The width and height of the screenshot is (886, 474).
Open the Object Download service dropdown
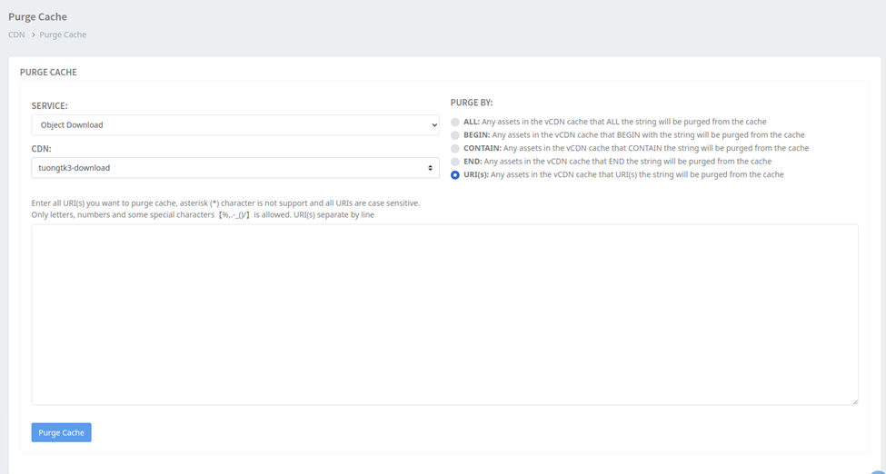[x=234, y=125]
